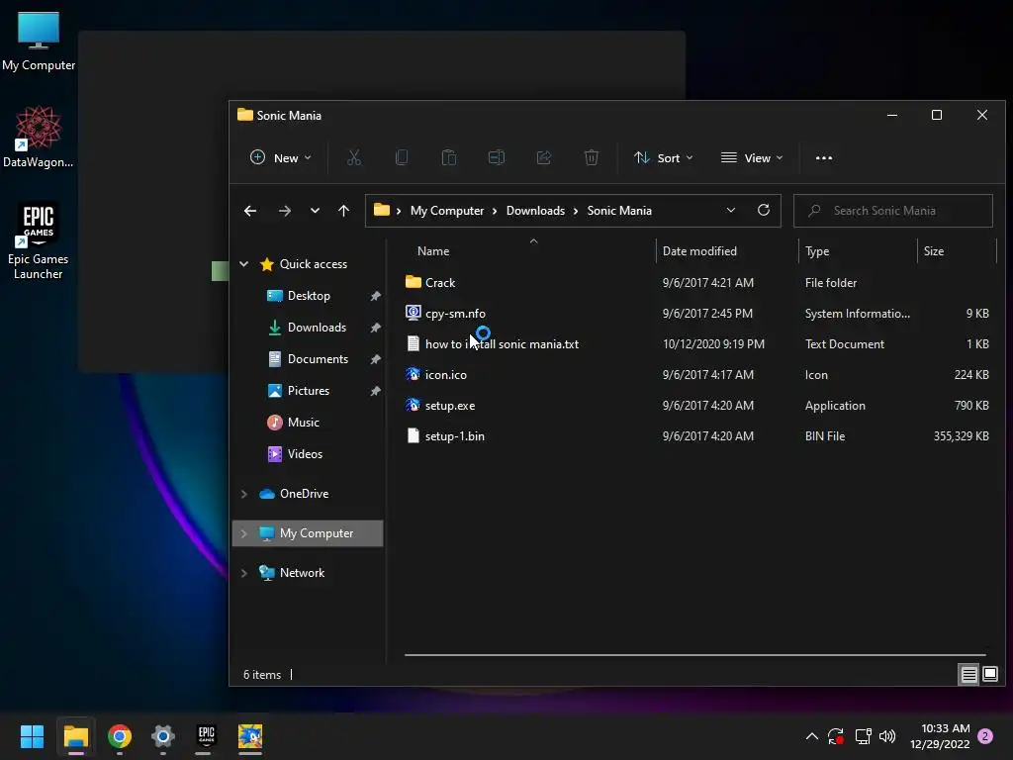The width and height of the screenshot is (1013, 760).
Task: Click Sonic icon in taskbar
Action: (250, 736)
